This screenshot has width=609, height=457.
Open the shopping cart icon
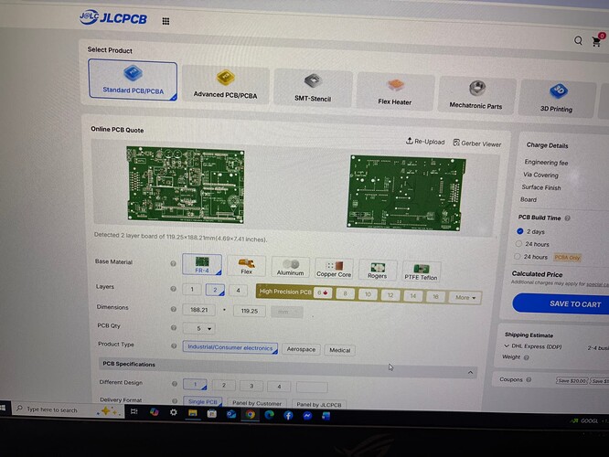pyautogui.click(x=599, y=42)
